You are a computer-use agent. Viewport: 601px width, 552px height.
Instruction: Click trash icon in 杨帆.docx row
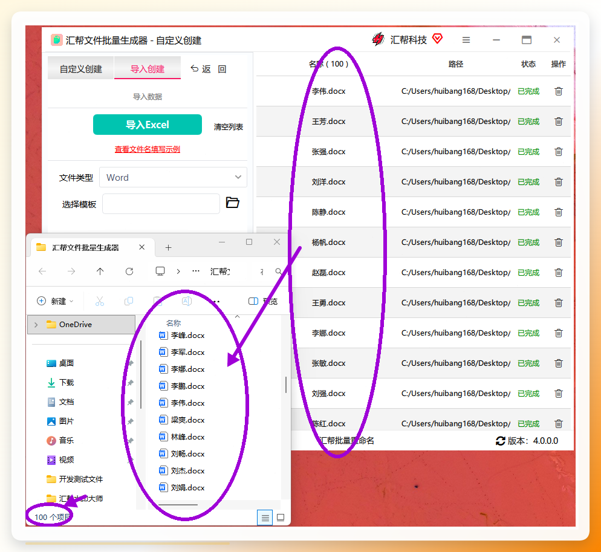pos(559,242)
